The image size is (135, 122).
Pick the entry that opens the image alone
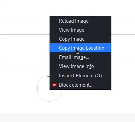[80, 30]
